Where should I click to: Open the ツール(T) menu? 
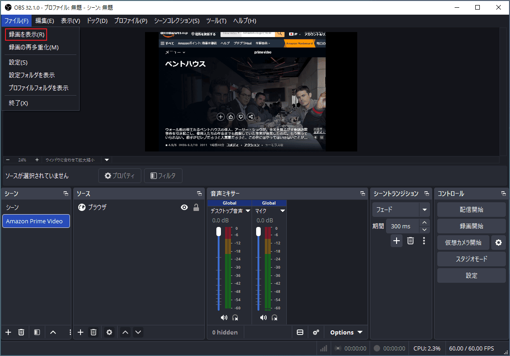[216, 21]
